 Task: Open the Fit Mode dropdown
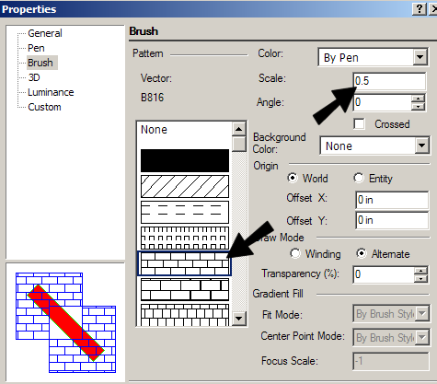(422, 314)
